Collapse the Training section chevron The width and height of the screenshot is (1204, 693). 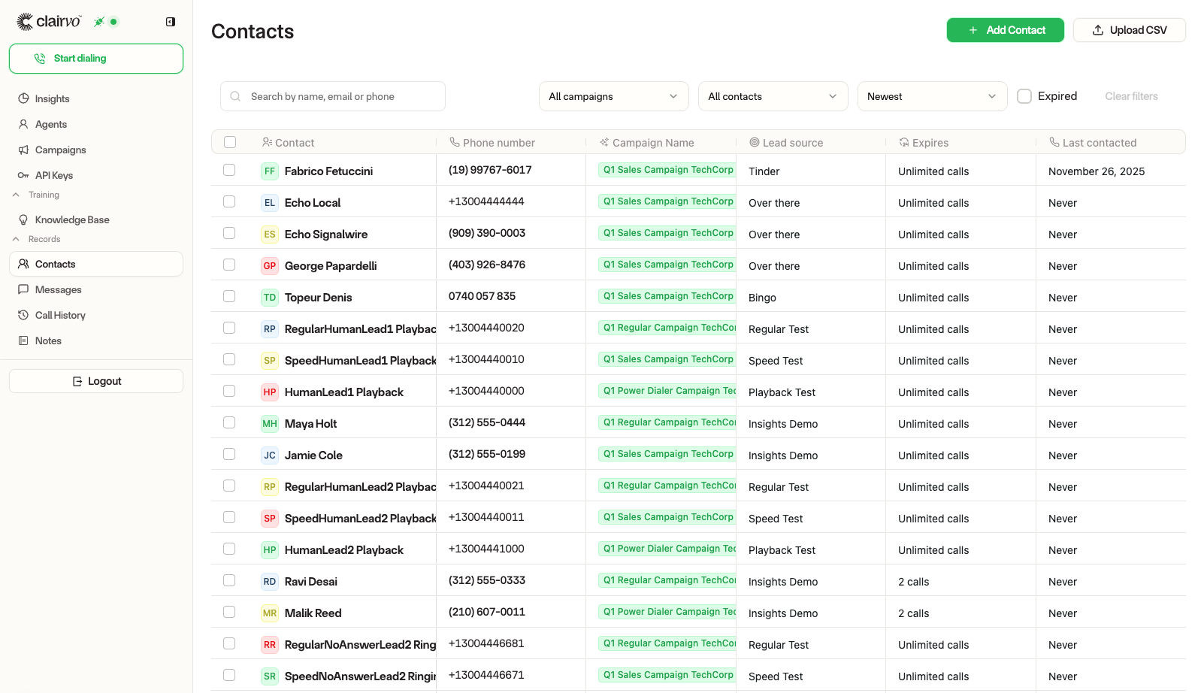point(16,194)
